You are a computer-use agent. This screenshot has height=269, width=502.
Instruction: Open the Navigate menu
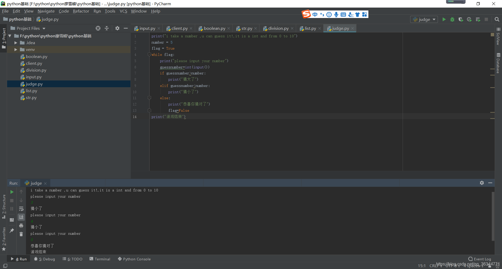coord(46,11)
